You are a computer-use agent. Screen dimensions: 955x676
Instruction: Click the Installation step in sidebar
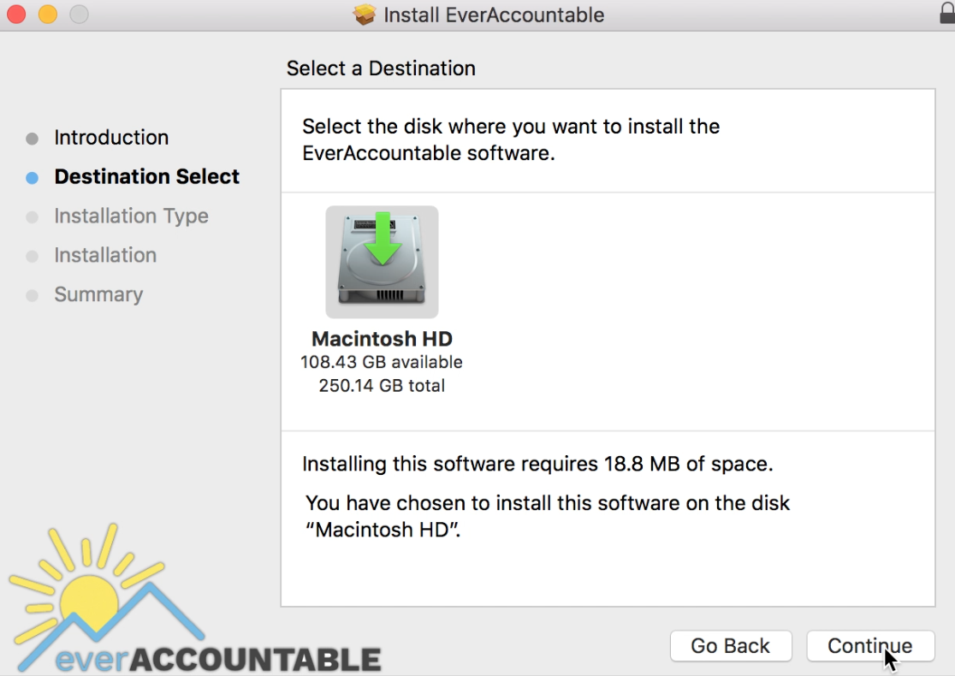point(105,255)
